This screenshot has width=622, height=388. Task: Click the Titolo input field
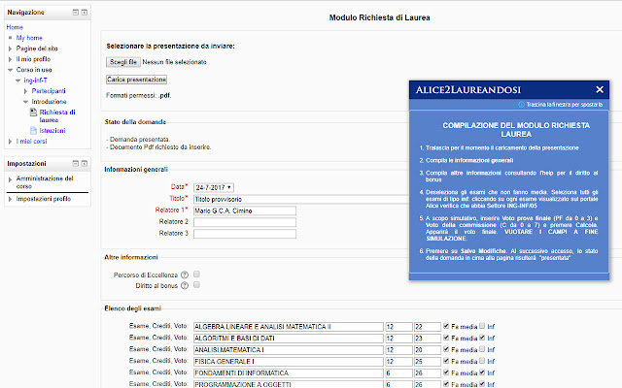pyautogui.click(x=300, y=199)
